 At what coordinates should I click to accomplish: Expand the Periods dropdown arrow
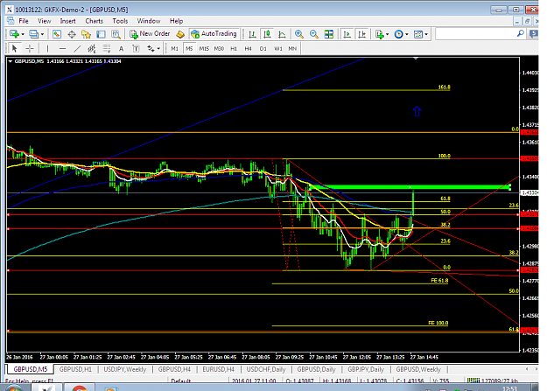(407, 34)
